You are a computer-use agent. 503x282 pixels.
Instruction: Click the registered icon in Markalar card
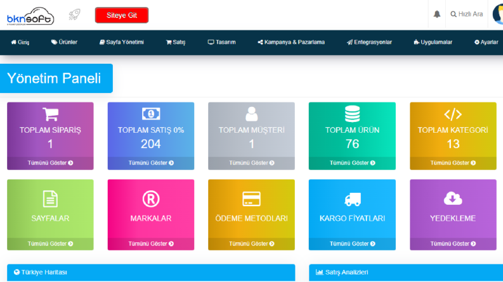click(x=151, y=199)
